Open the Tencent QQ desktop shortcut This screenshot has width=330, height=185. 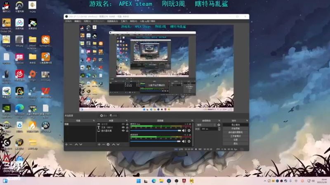[x=6, y=7]
